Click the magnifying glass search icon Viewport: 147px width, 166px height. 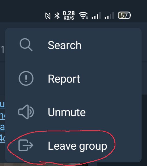(26, 45)
